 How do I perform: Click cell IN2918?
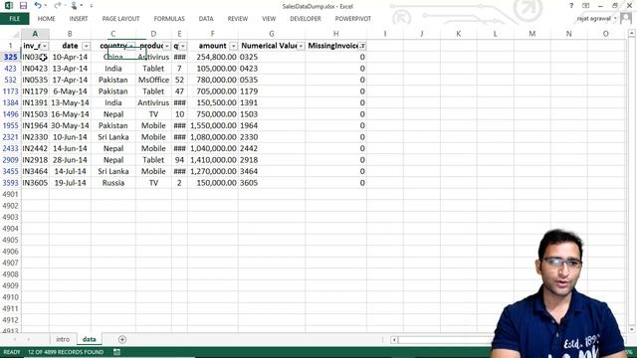click(35, 160)
